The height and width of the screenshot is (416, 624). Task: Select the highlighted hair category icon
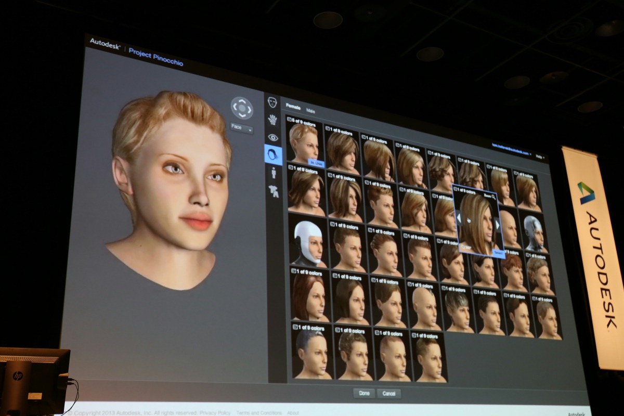tap(273, 155)
